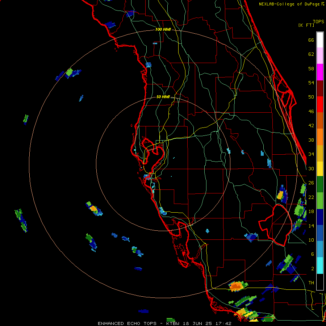Click the legend value 46
The height and width of the screenshot is (326, 326).
(311, 111)
